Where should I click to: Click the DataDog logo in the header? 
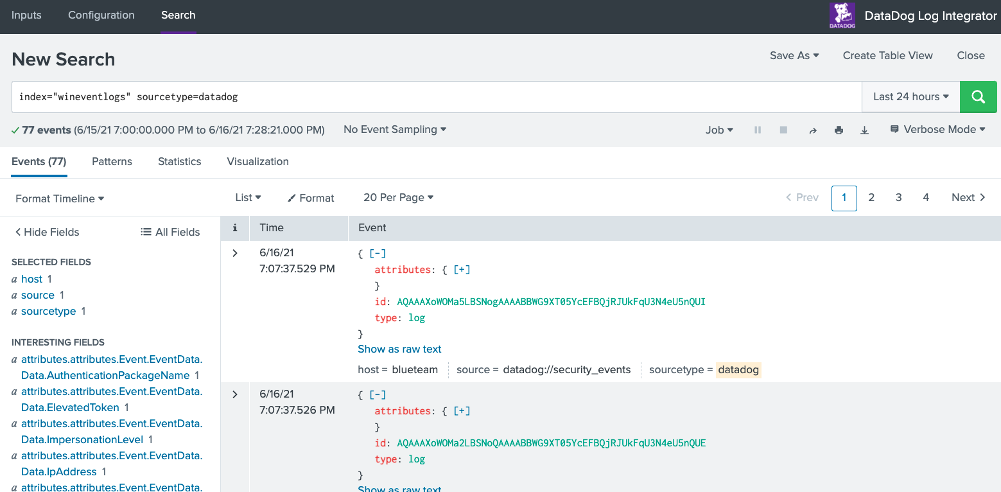point(842,15)
